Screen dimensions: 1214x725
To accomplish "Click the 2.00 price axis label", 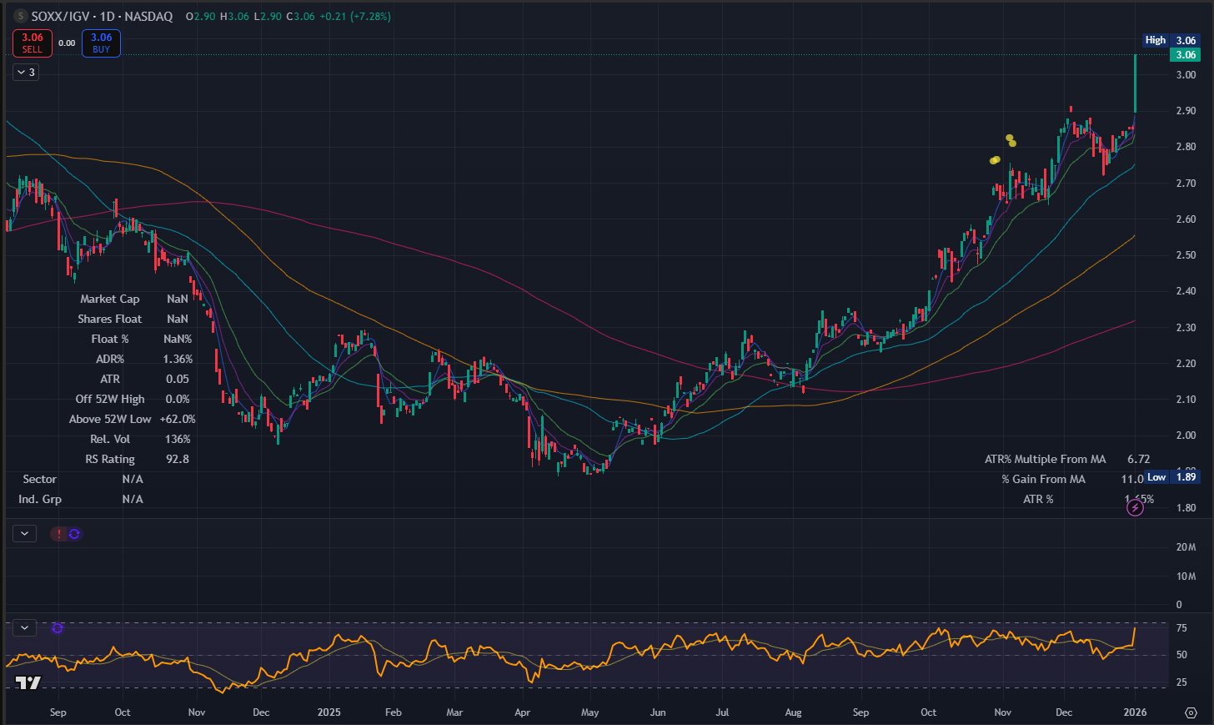I will click(x=1186, y=436).
